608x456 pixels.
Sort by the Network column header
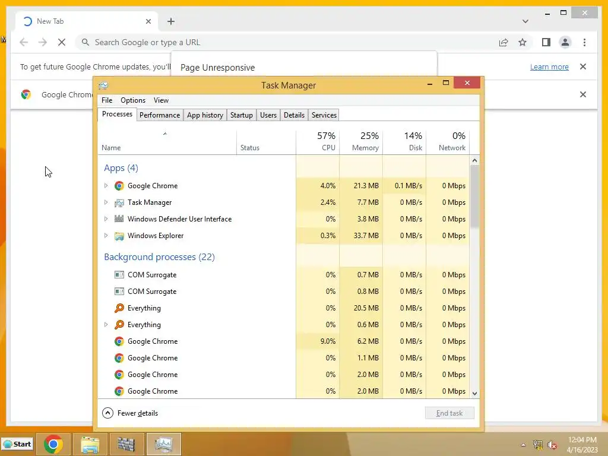click(448, 141)
